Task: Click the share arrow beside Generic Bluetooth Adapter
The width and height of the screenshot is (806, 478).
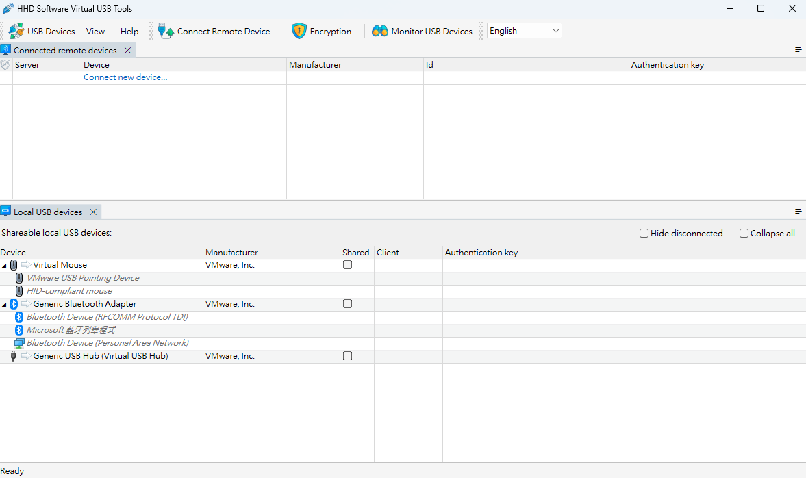Action: click(x=26, y=304)
